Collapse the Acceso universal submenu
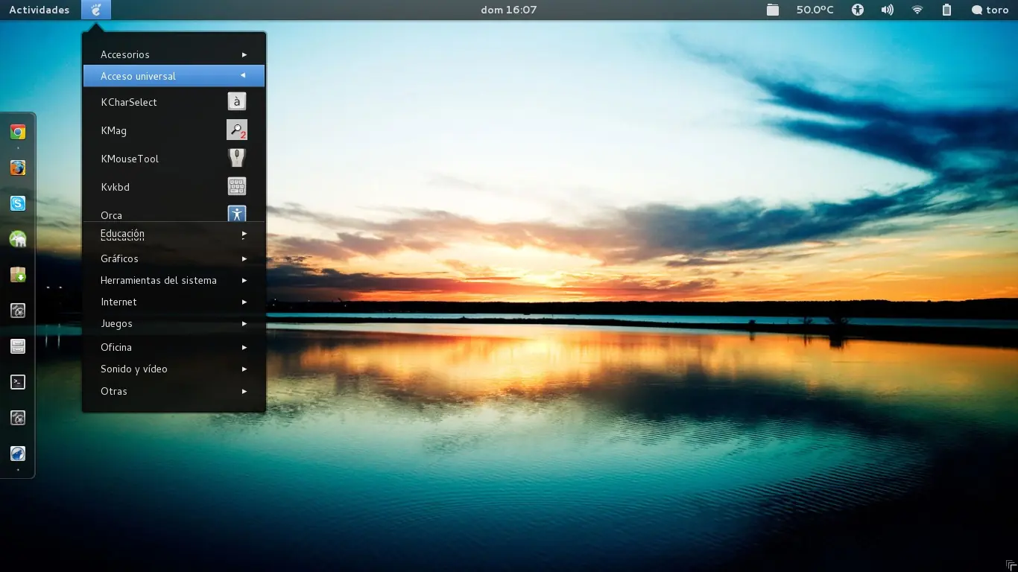Viewport: 1018px width, 572px height. pos(174,76)
